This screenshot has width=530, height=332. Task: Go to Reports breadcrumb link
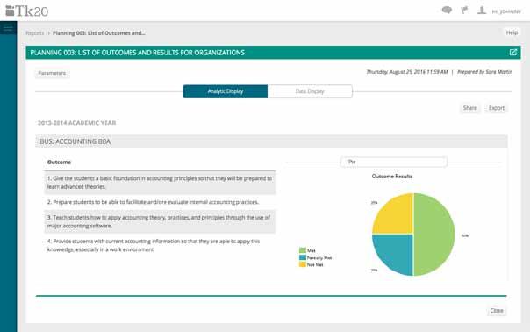(x=35, y=32)
